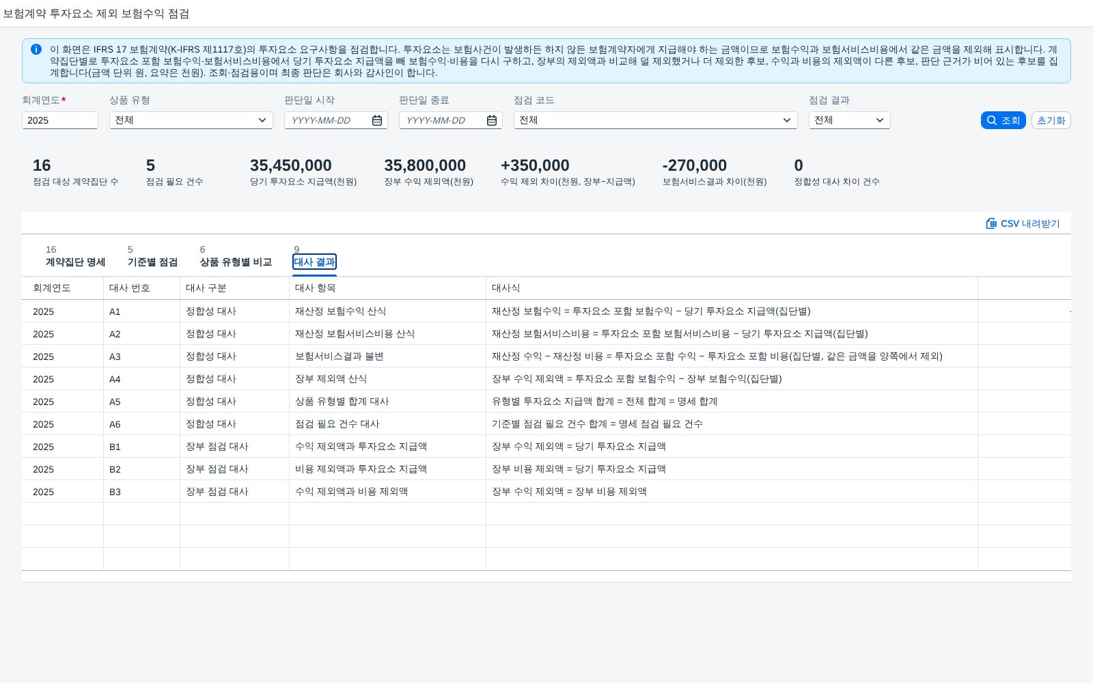Screen dimensions: 1093x683
Task: Select the A2 대사 번호 cell
Action: point(141,334)
